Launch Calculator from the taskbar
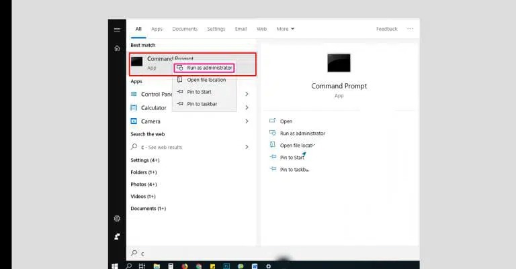The height and width of the screenshot is (269, 516). pos(171,266)
